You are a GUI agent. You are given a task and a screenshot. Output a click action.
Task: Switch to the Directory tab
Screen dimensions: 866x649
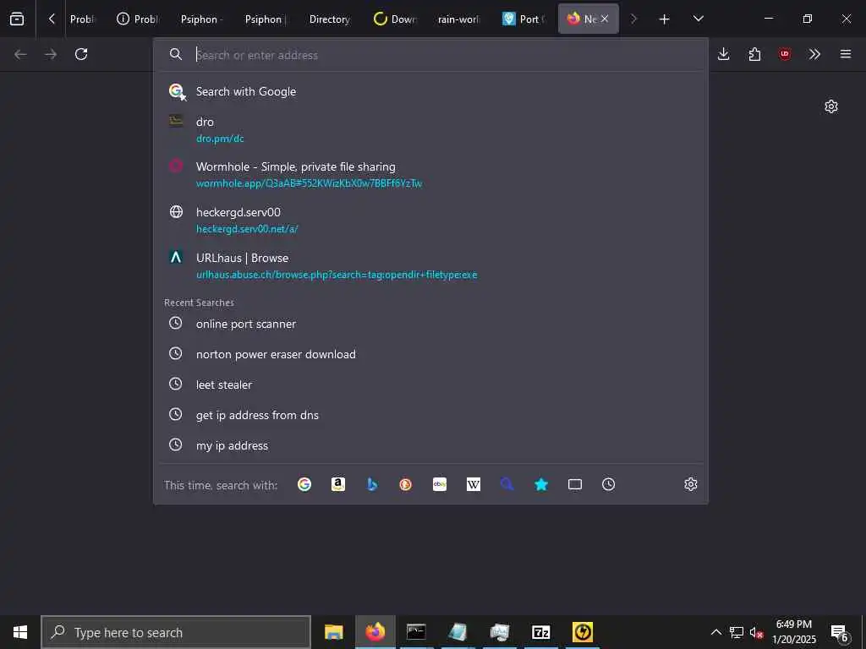330,19
